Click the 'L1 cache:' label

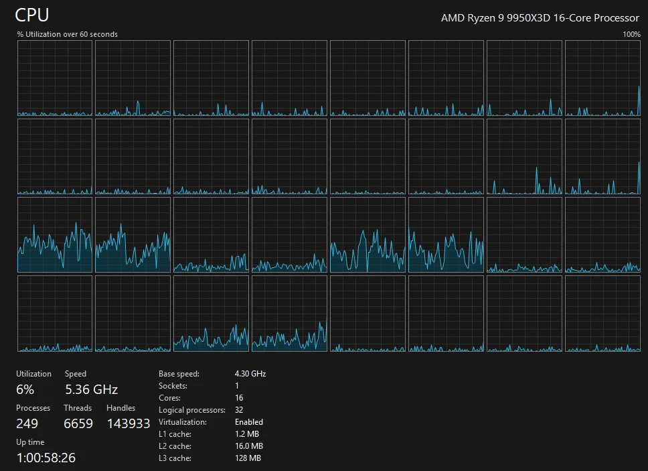[175, 434]
